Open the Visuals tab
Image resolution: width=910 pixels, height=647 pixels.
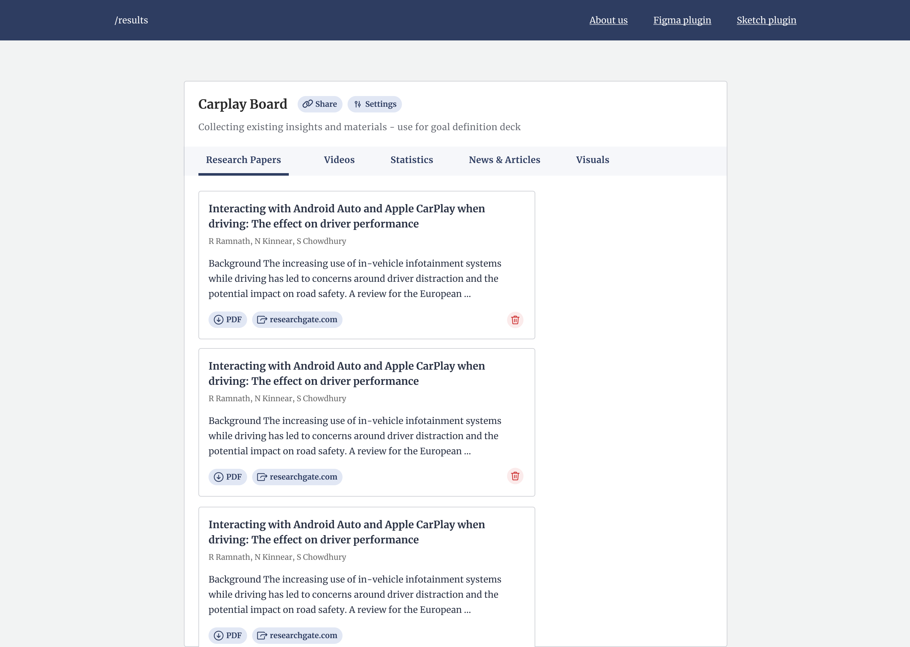pyautogui.click(x=592, y=160)
